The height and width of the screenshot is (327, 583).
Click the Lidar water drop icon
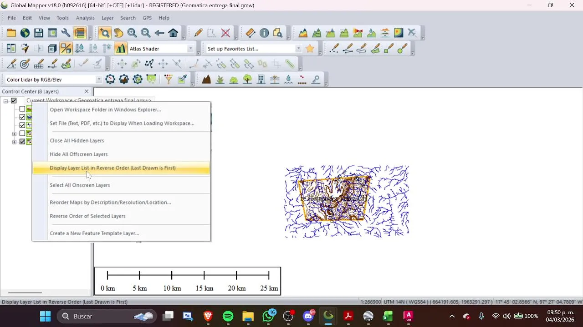click(288, 79)
